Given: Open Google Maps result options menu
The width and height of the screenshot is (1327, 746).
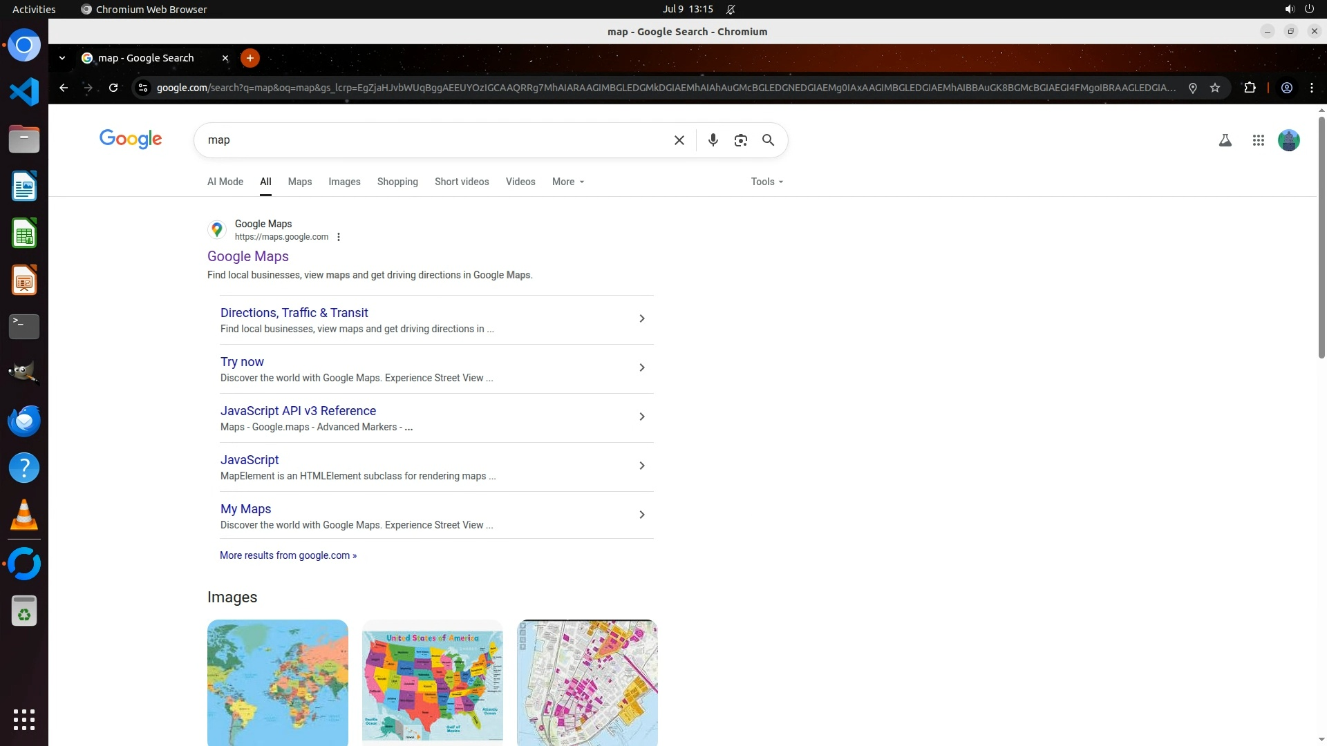Looking at the screenshot, I should pos(339,237).
